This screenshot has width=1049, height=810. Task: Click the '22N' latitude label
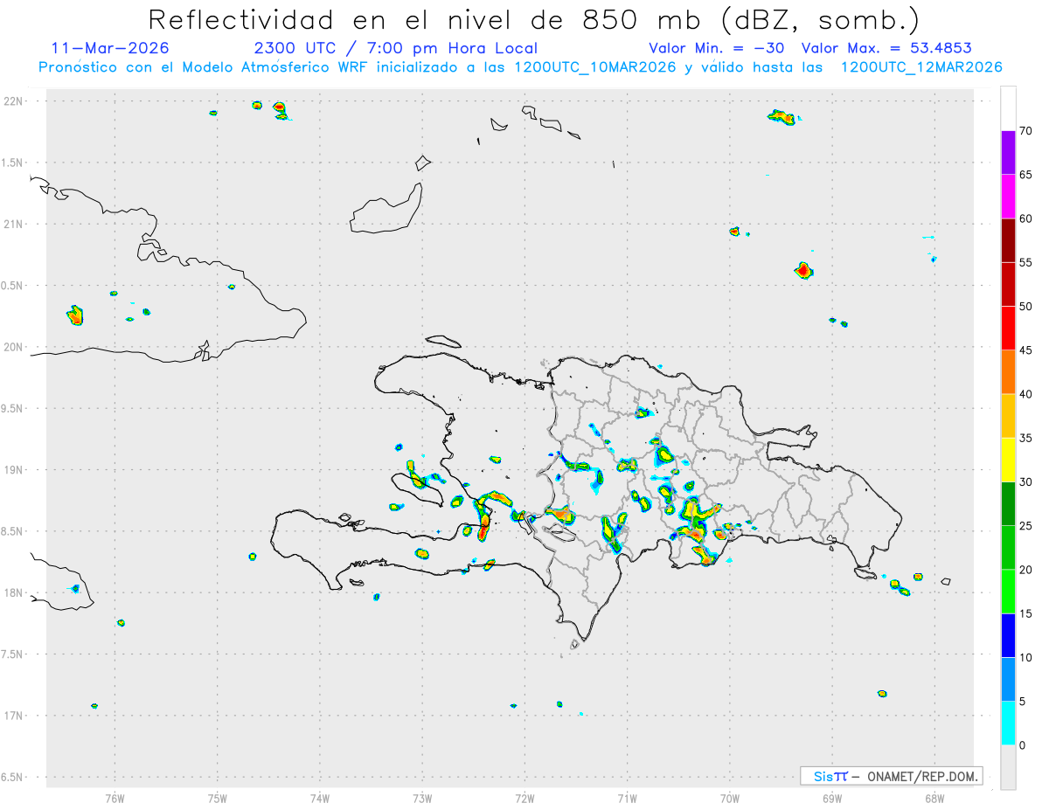point(14,101)
